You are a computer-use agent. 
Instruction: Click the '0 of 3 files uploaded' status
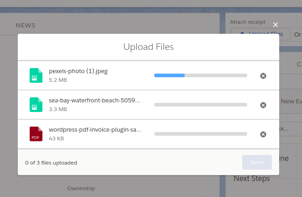(51, 163)
